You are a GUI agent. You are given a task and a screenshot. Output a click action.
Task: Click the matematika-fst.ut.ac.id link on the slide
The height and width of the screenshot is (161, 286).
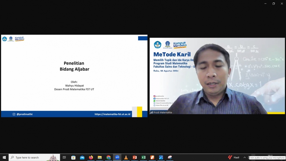tap(112, 114)
